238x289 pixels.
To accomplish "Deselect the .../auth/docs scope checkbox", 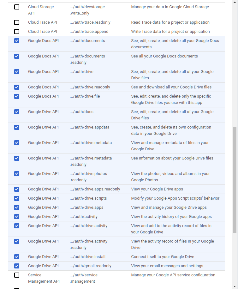I will 17,112.
